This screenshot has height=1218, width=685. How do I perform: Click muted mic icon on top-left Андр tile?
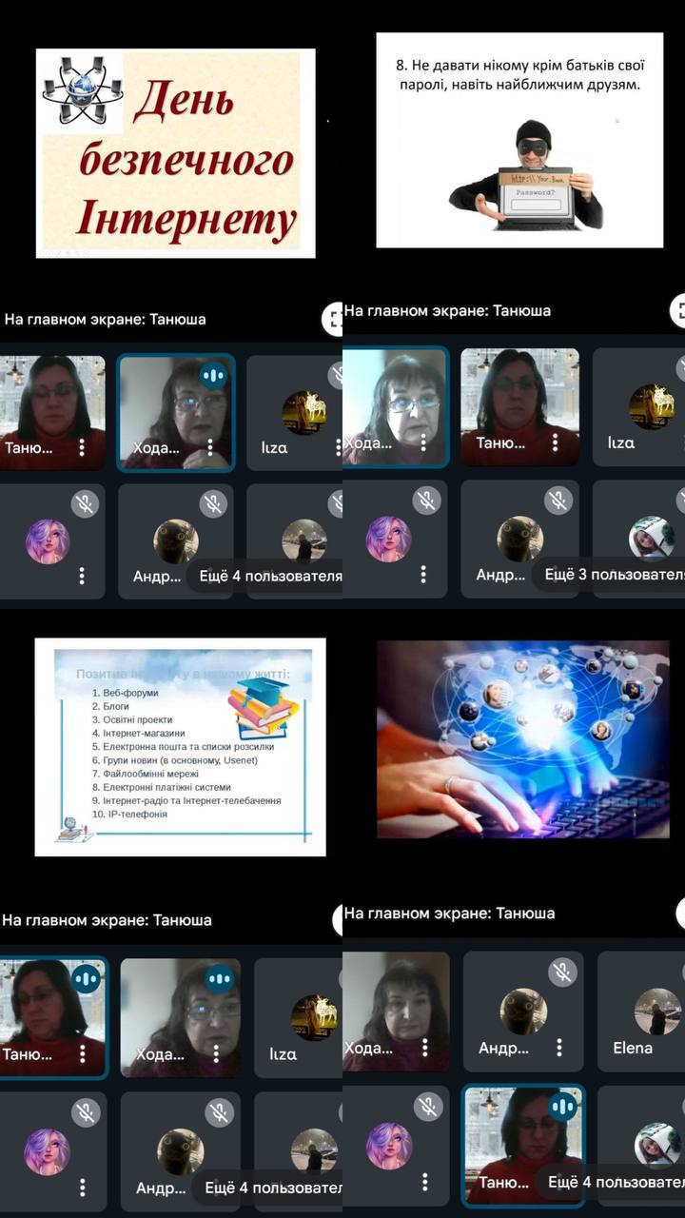213,503
